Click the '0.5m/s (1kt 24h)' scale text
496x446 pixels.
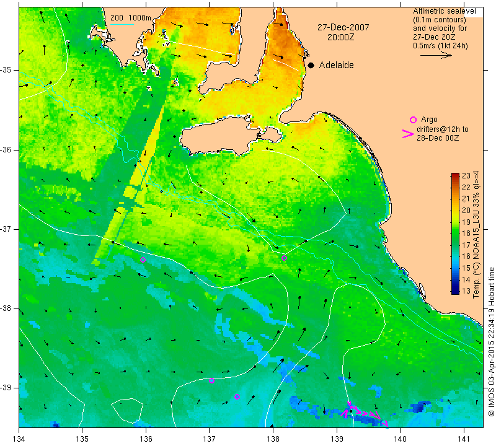pyautogui.click(x=440, y=45)
